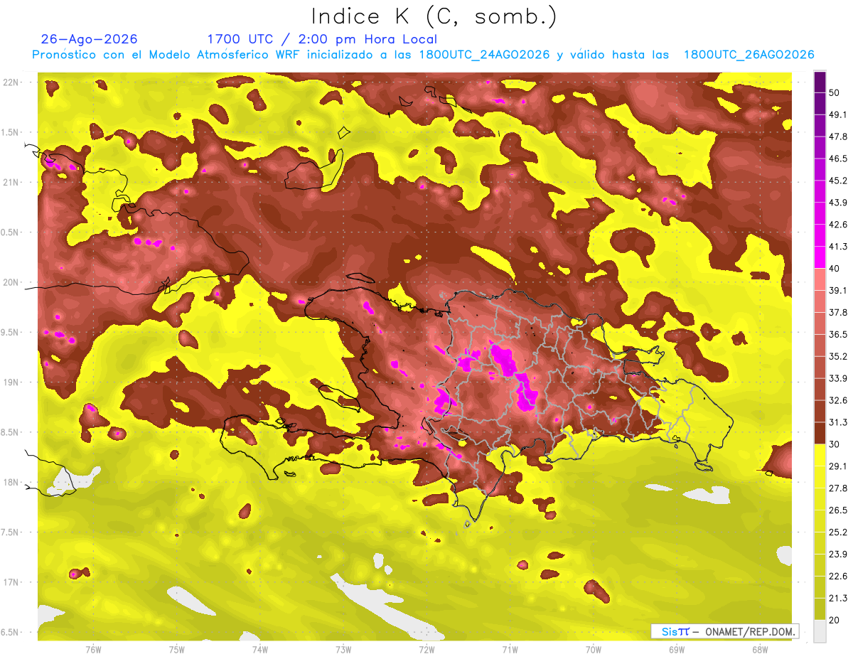The height and width of the screenshot is (659, 853).
Task: Click the '76W' longitude label
Action: coord(93,649)
